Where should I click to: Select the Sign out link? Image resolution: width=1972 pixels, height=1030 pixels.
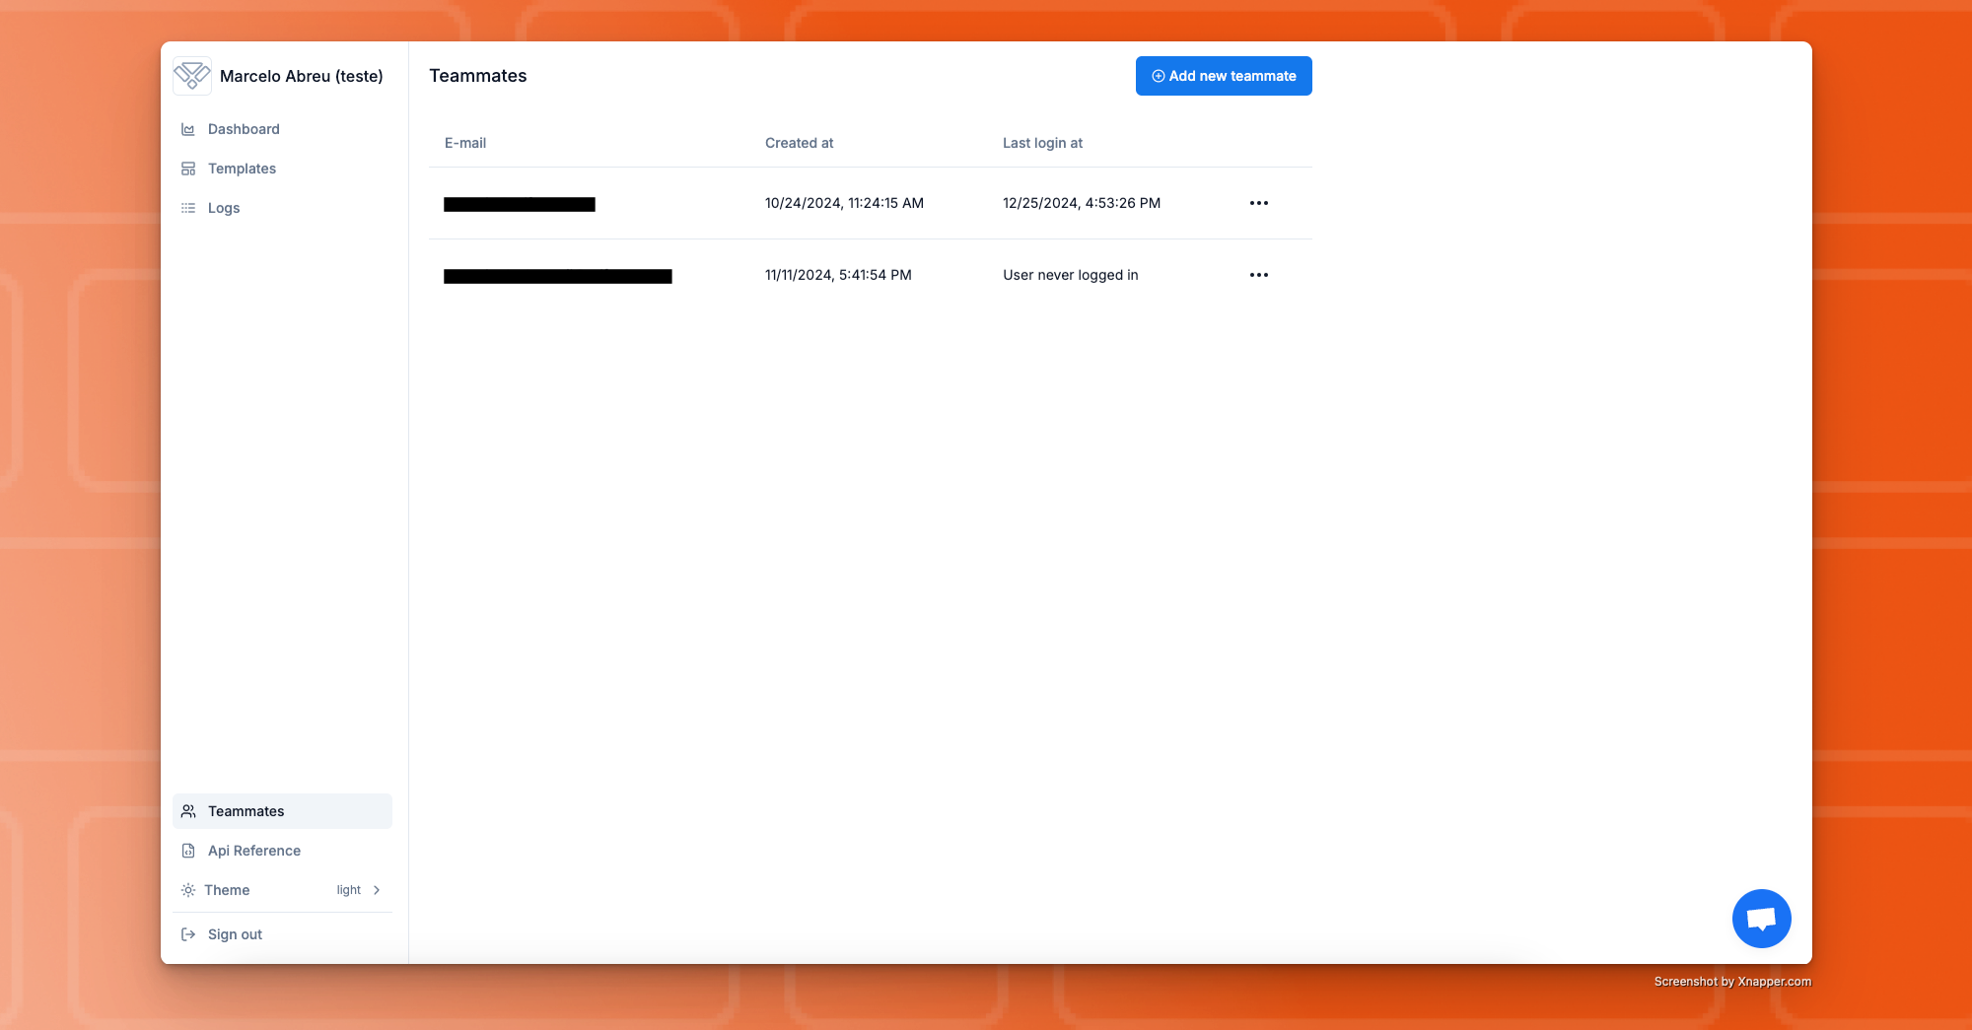pyautogui.click(x=235, y=934)
